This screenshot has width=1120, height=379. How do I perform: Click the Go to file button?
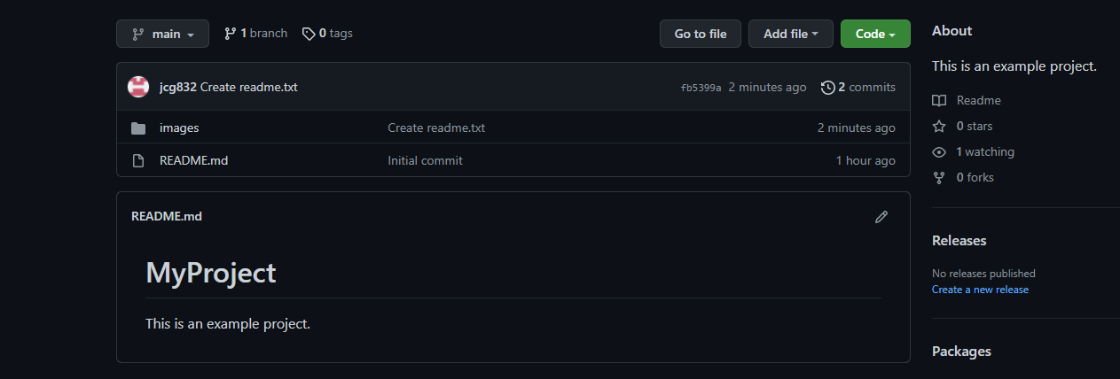tap(701, 34)
